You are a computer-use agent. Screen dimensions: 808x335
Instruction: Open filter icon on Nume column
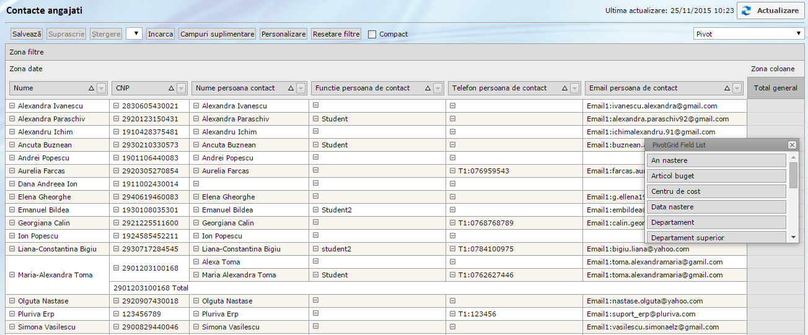102,89
